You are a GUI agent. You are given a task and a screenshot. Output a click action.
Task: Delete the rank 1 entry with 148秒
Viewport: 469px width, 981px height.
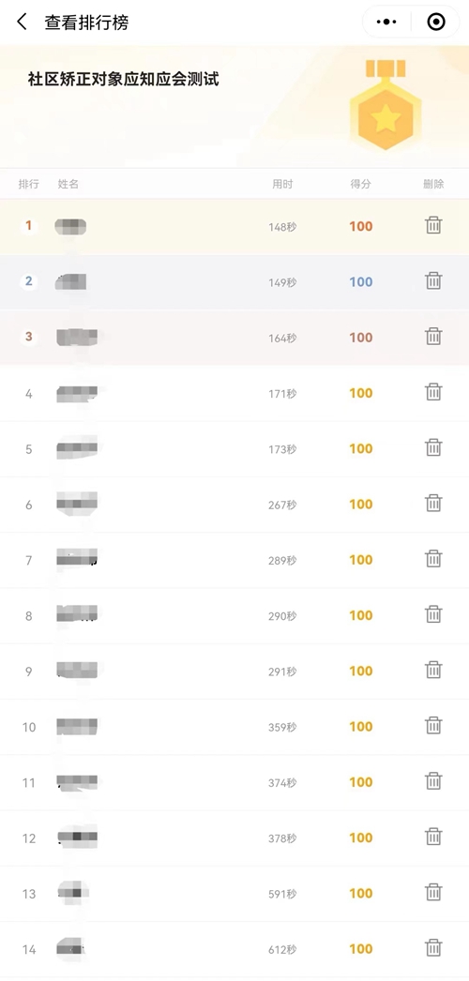pyautogui.click(x=433, y=225)
